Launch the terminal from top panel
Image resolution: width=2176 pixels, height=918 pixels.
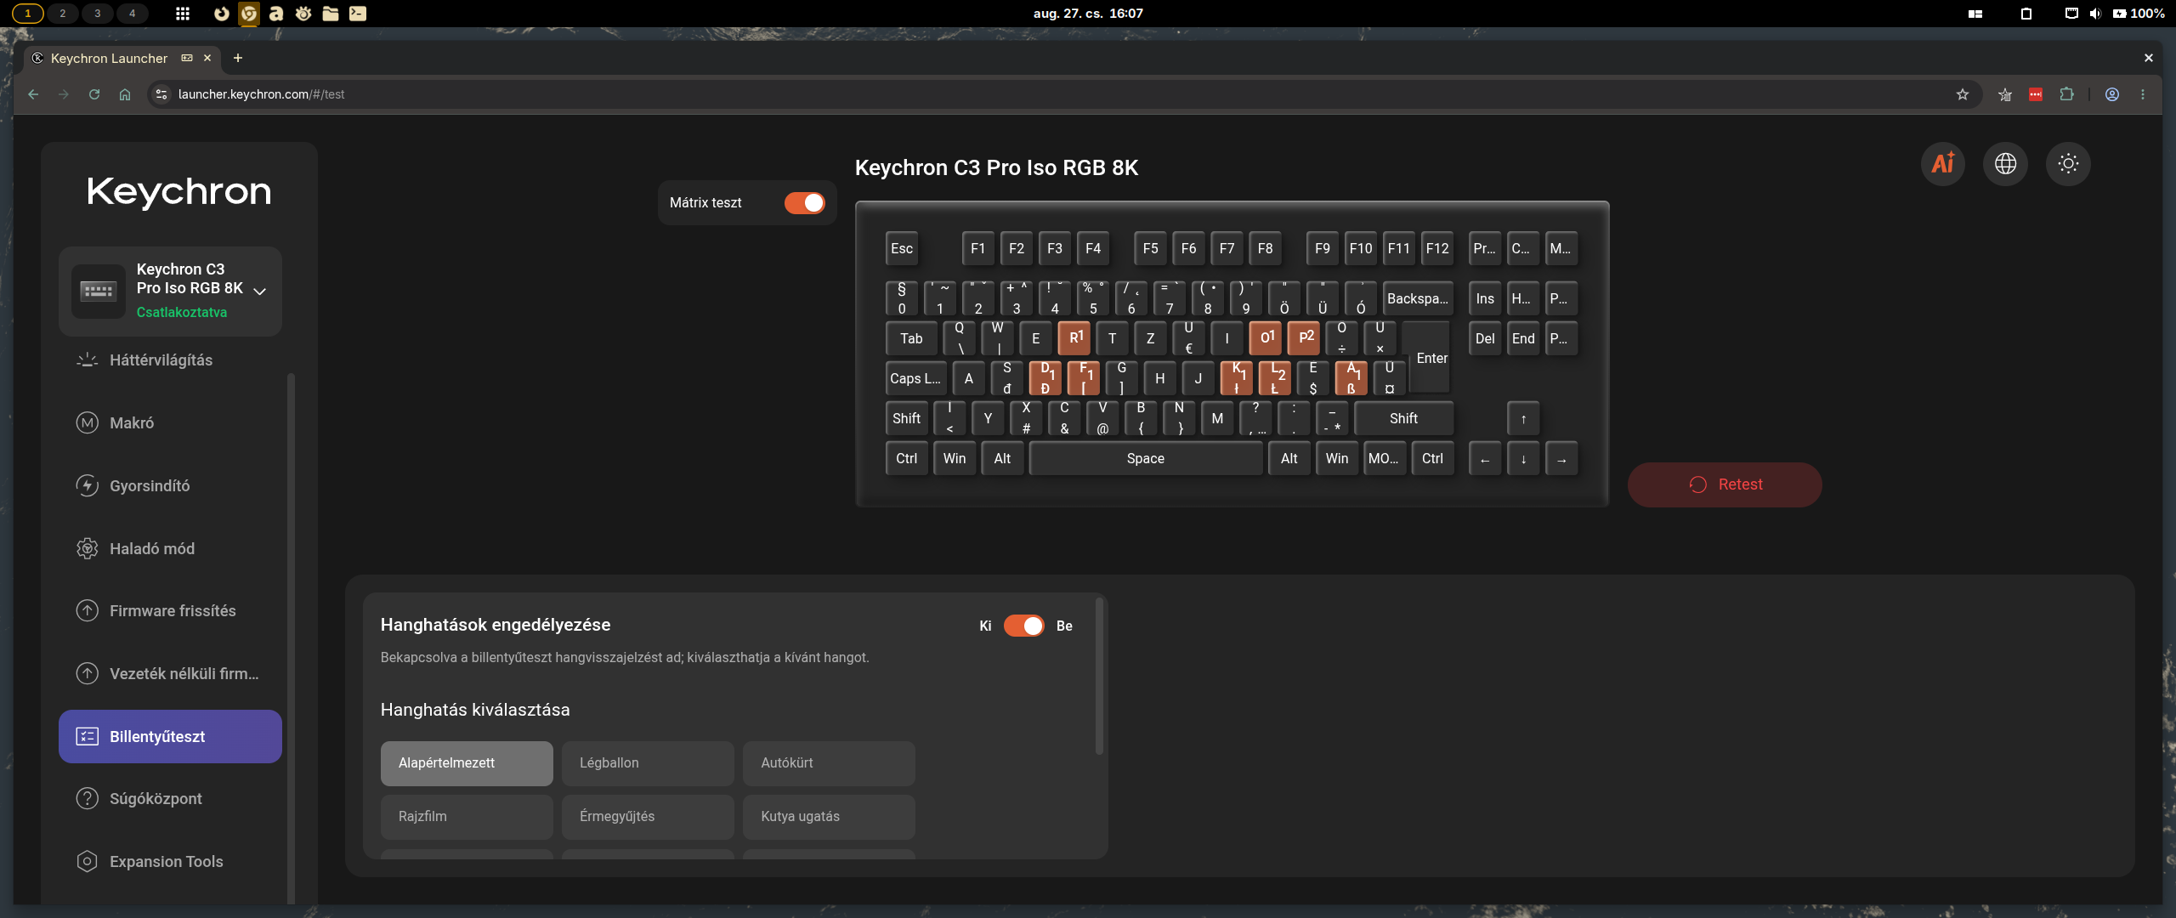click(358, 14)
